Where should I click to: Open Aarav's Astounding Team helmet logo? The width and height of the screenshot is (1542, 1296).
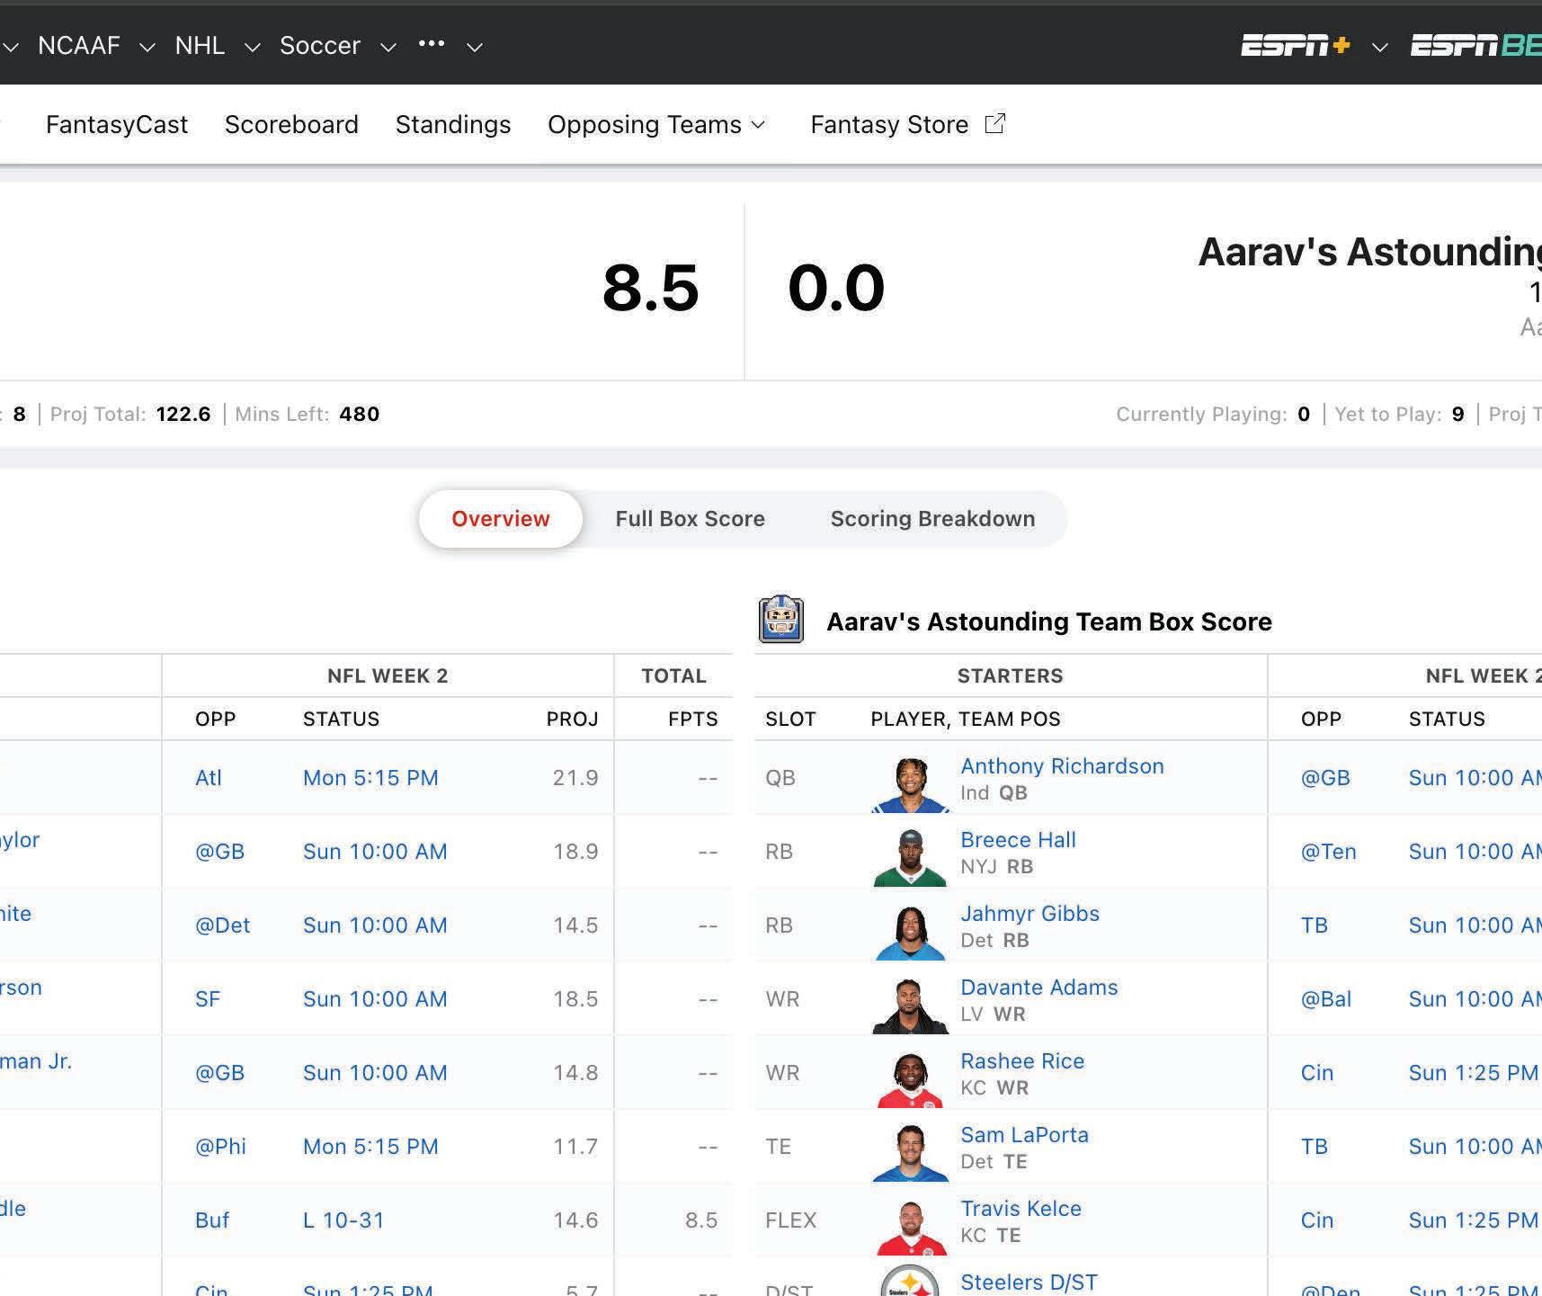781,620
